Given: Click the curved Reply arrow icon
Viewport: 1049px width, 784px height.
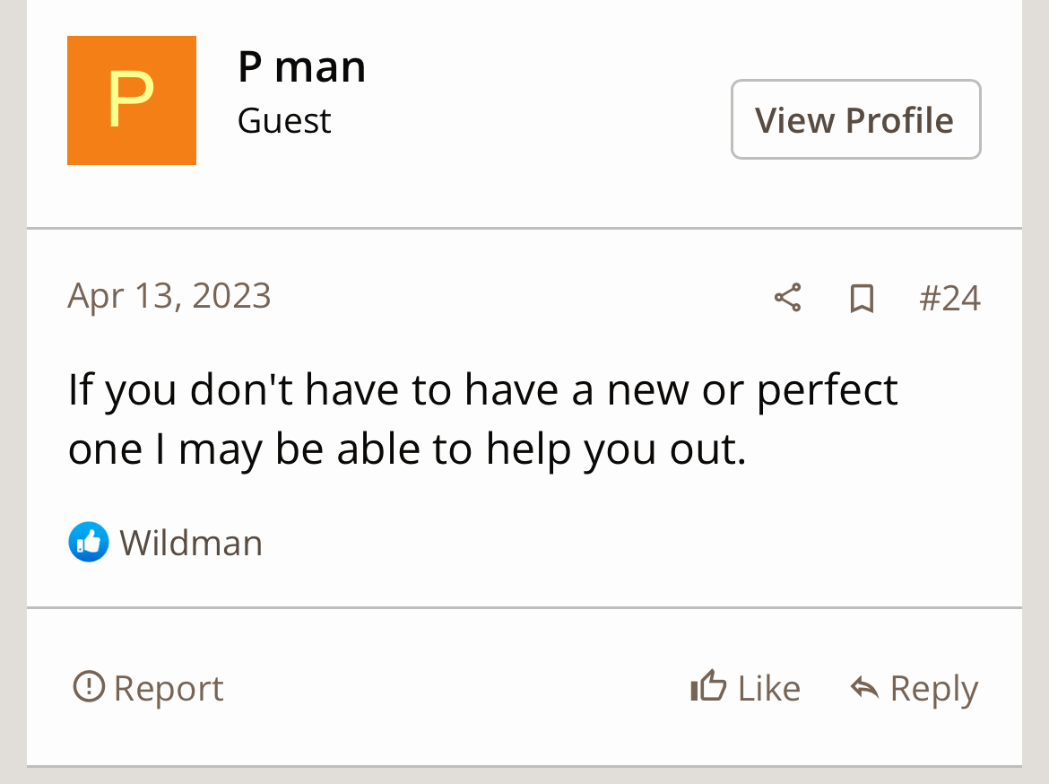Looking at the screenshot, I should pos(864,688).
